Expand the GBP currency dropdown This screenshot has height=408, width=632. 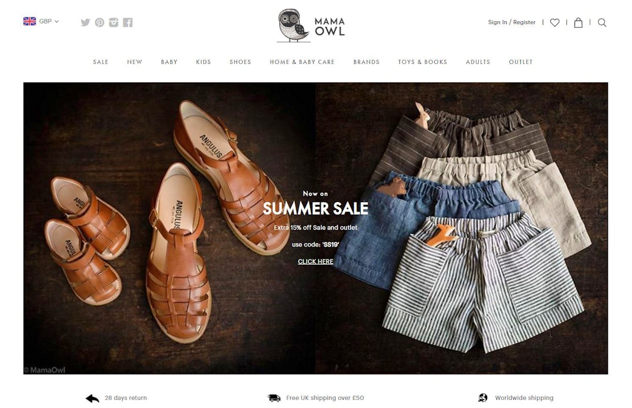[49, 21]
